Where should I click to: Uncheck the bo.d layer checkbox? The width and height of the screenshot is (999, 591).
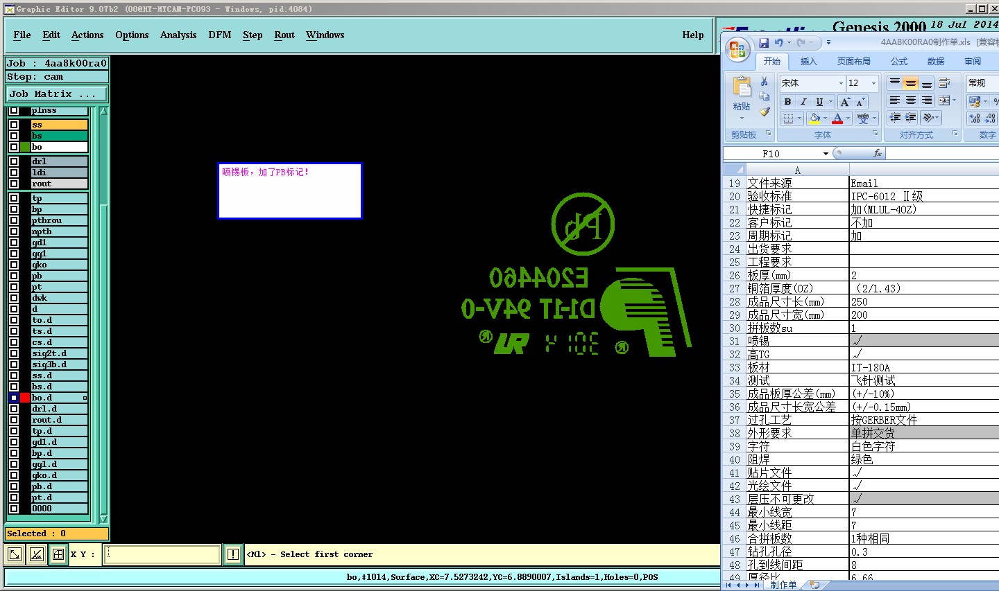[x=14, y=398]
